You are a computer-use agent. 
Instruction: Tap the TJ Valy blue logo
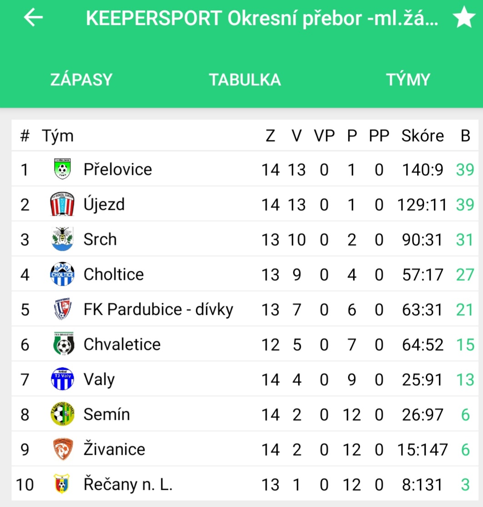[62, 379]
